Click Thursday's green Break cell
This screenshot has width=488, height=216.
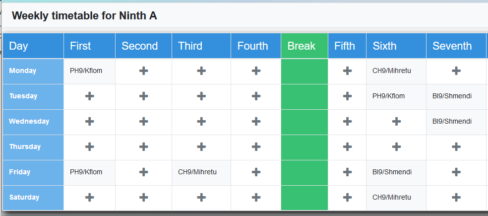(304, 147)
